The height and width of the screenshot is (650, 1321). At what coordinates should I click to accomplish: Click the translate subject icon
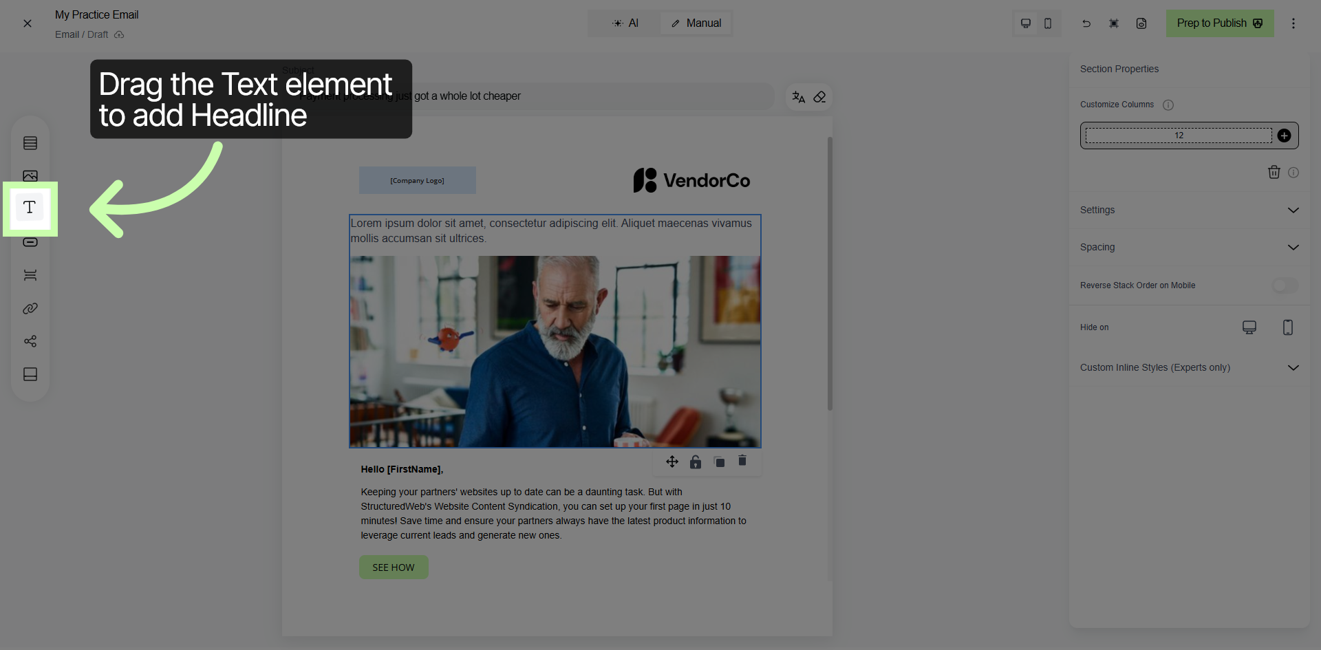tap(798, 97)
